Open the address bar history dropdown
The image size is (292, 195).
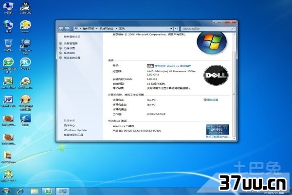[171, 29]
